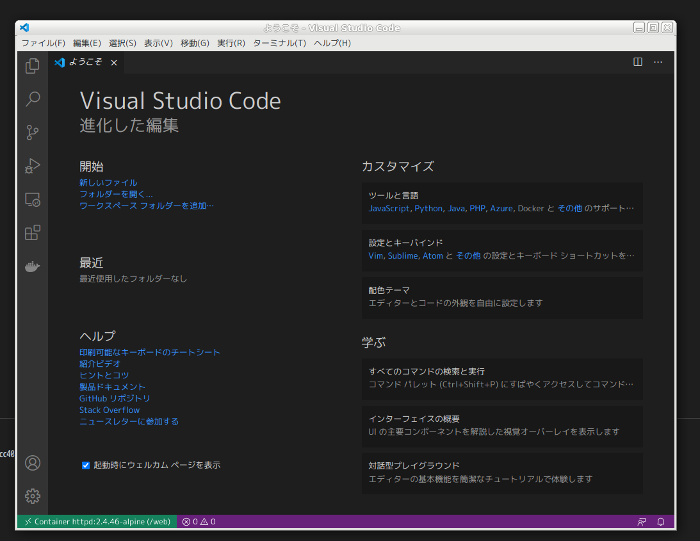Minimize the Visual Studio Code window
The height and width of the screenshot is (541, 700).
[639, 28]
